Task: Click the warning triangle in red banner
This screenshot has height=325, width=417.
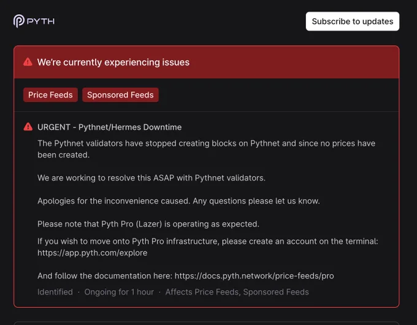Action: (28, 62)
